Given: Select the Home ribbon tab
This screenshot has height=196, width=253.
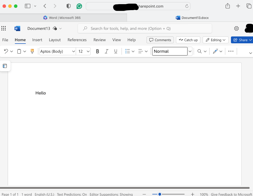Looking at the screenshot, I should click(20, 40).
